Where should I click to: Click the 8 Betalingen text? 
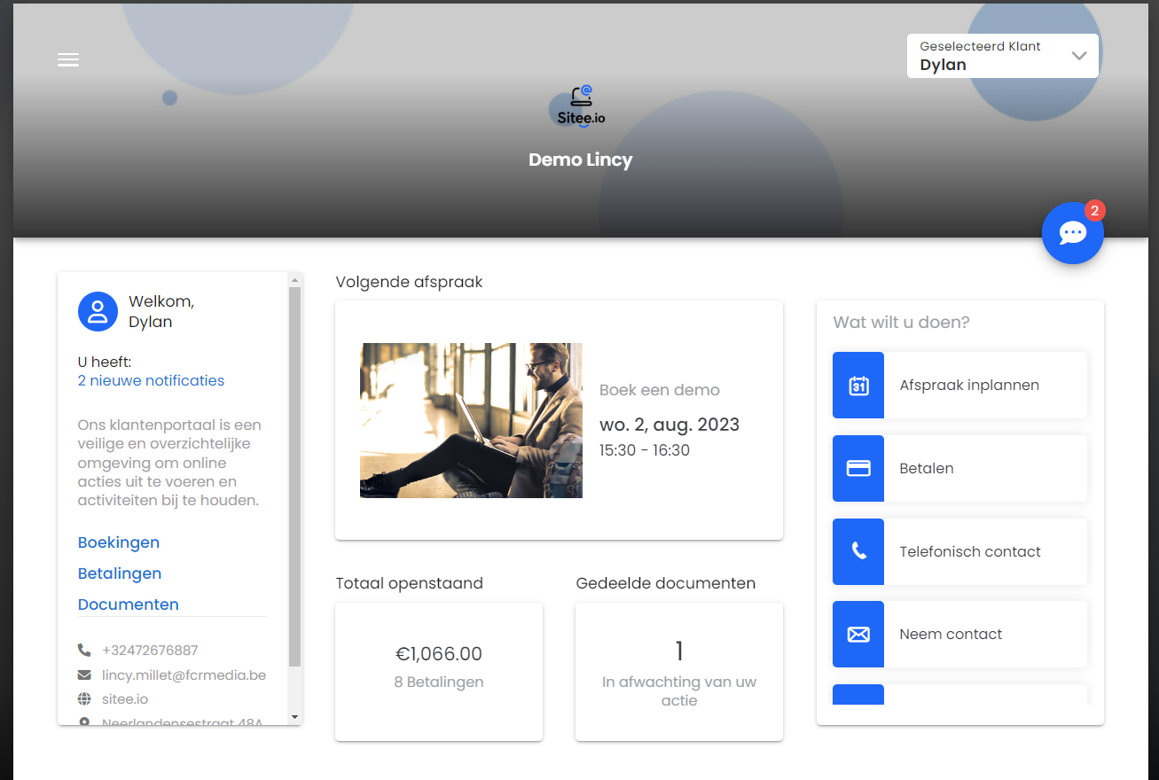pyautogui.click(x=439, y=682)
